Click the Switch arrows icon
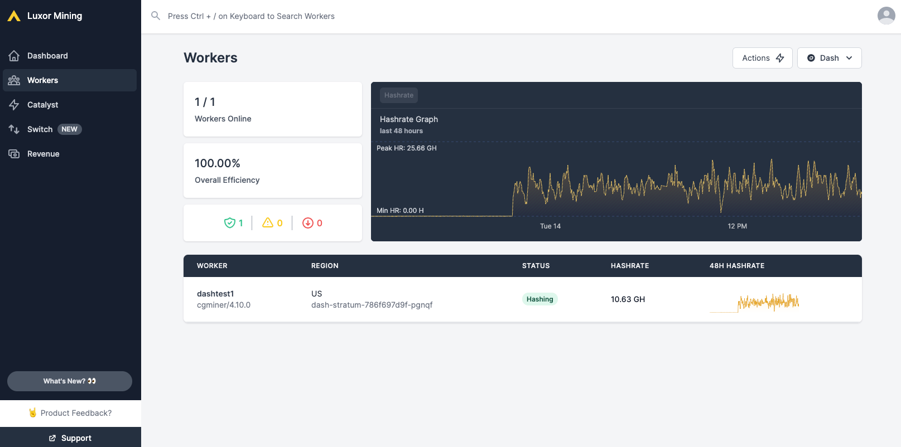Screen dimensions: 901x447 pyautogui.click(x=14, y=129)
